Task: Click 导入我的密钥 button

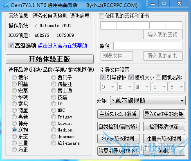Action: click(163, 35)
